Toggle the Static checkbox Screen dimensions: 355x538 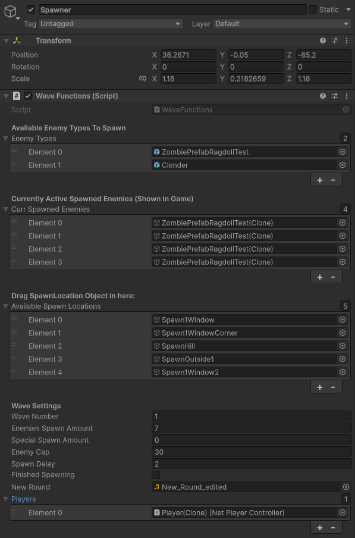(x=313, y=10)
